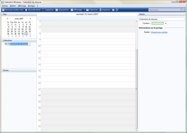
Task: Click the green Couleur swatch
Action: [x=158, y=23]
